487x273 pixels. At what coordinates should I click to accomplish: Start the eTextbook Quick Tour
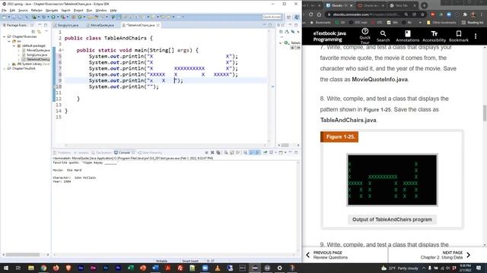(365, 36)
